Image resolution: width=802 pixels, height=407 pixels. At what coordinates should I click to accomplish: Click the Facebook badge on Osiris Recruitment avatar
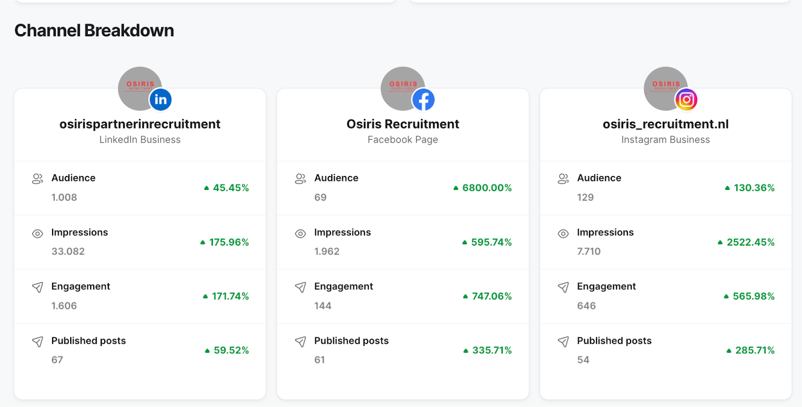[x=424, y=100]
